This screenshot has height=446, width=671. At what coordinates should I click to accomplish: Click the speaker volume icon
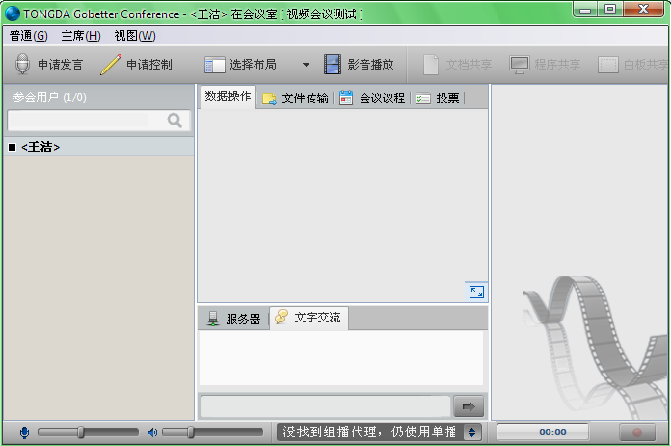pos(152,432)
